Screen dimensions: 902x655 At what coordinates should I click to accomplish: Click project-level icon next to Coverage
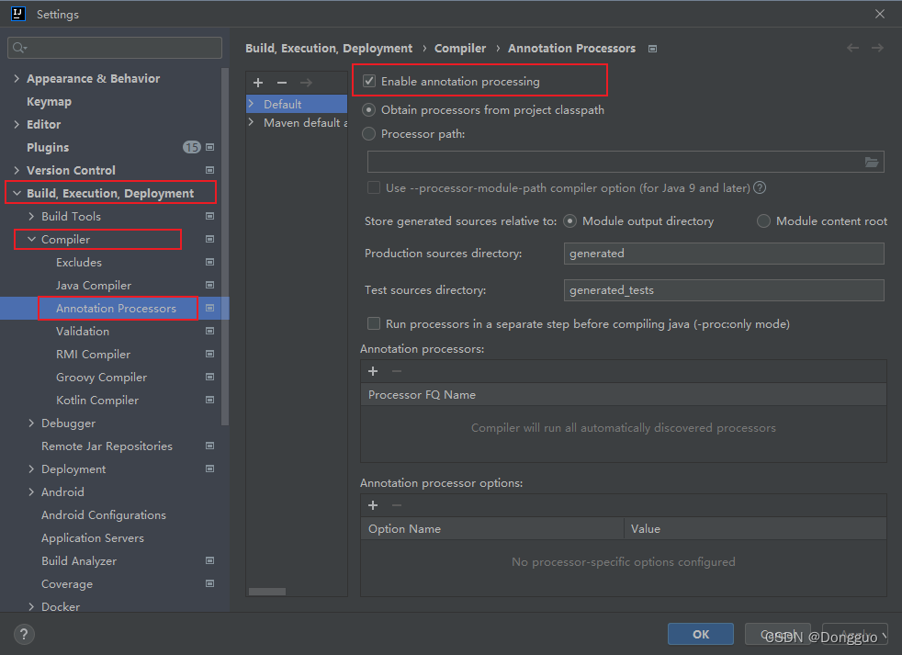(210, 583)
